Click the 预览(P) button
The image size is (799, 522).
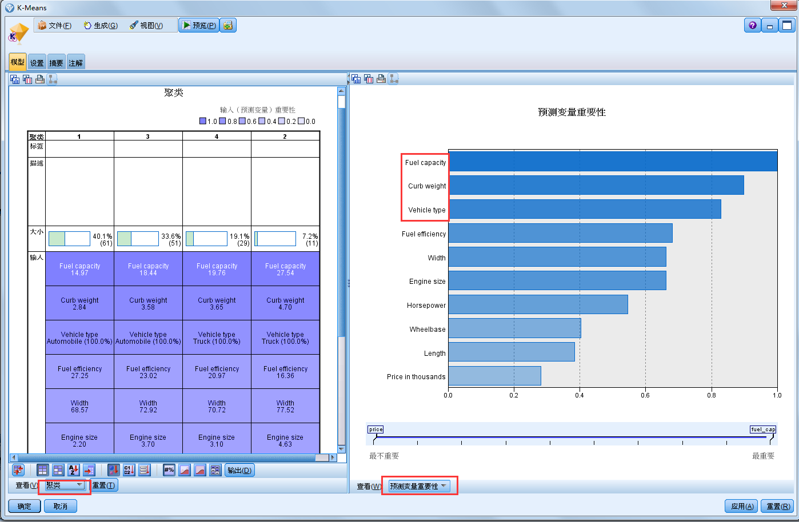point(199,25)
